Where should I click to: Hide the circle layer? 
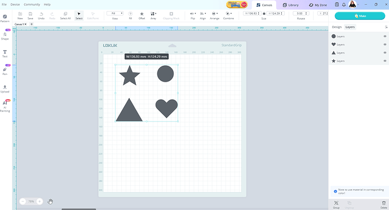385,36
